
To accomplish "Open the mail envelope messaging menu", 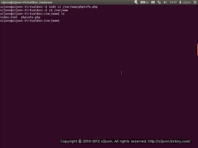I will pos(153,2).
